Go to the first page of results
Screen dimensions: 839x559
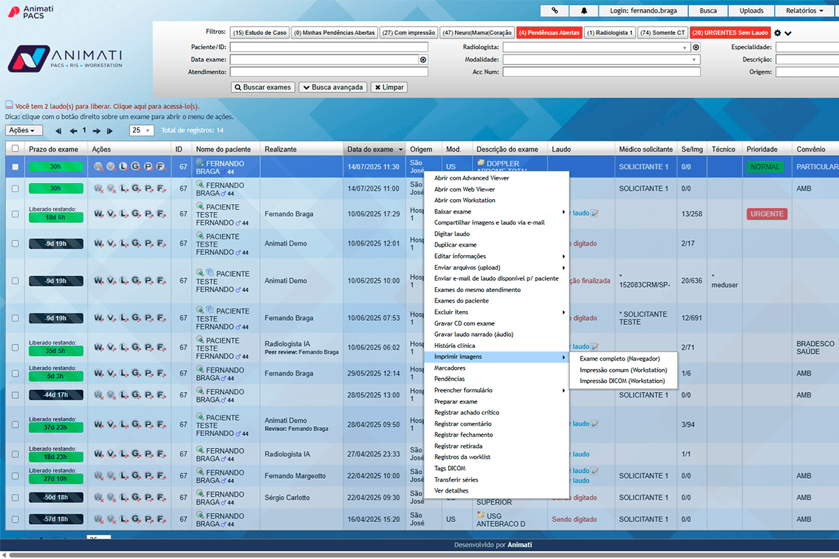[x=58, y=131]
